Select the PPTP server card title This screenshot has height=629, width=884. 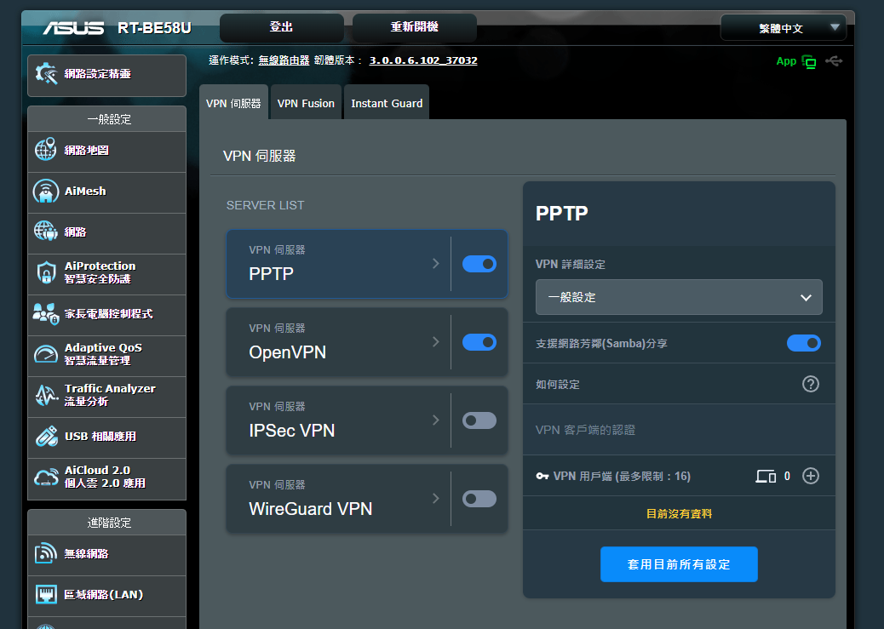(x=271, y=274)
